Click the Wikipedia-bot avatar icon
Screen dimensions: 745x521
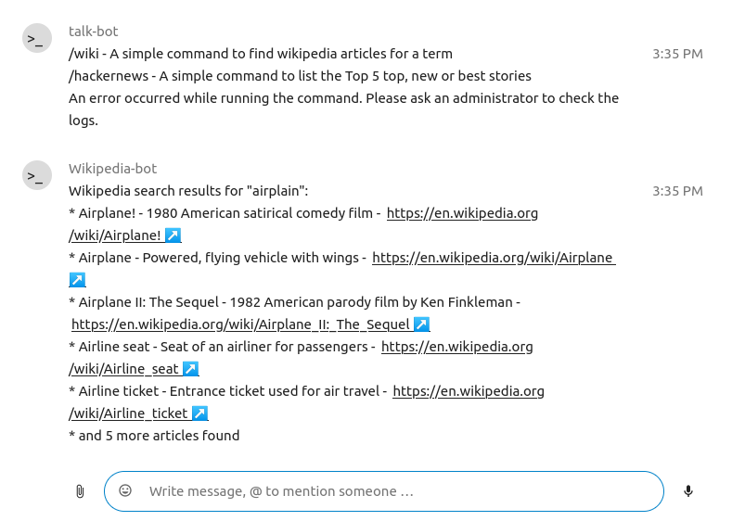[37, 176]
